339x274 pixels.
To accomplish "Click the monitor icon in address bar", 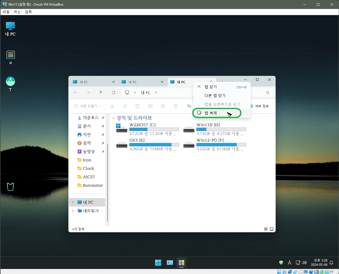I will (x=127, y=93).
